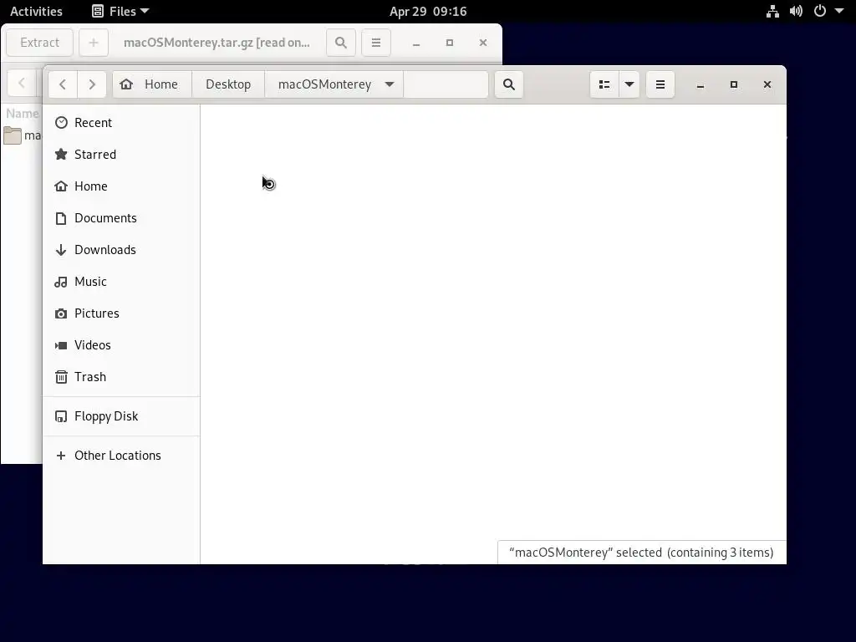
Task: Select Home in sidebar
Action: pyautogui.click(x=121, y=186)
